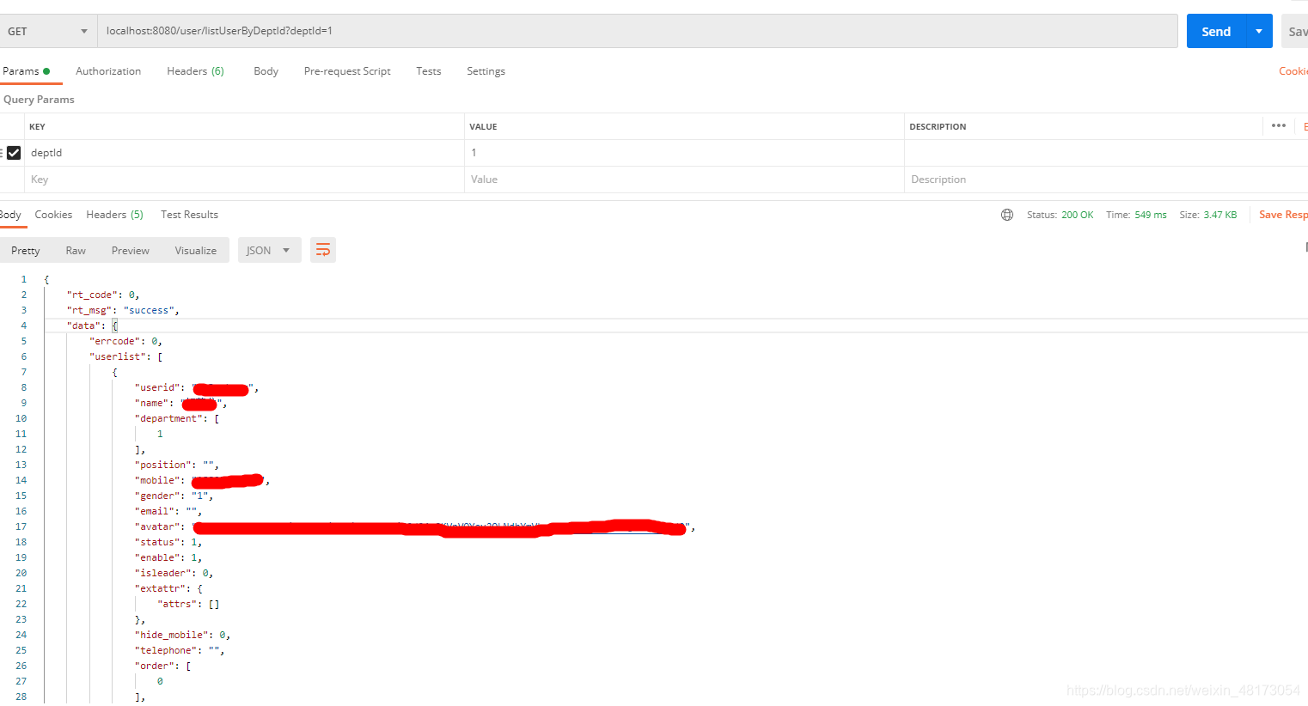Click the "userlist" line in response
Image resolution: width=1308 pixels, height=706 pixels.
(x=126, y=356)
